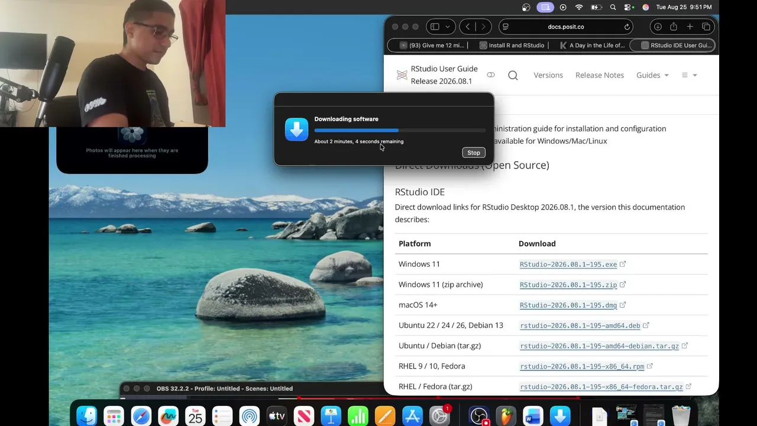
Task: Show the Safari tab overview
Action: tap(706, 27)
